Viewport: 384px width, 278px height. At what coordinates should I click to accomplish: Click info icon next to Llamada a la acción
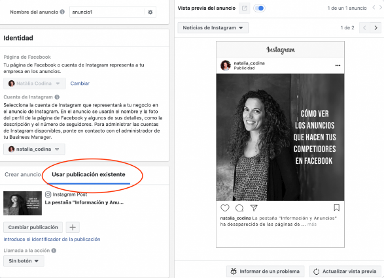point(54,251)
